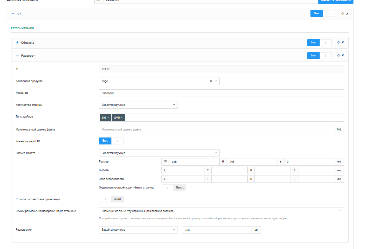Remove the jpeg file type tag
This screenshot has height=249, width=375.
click(x=122, y=118)
